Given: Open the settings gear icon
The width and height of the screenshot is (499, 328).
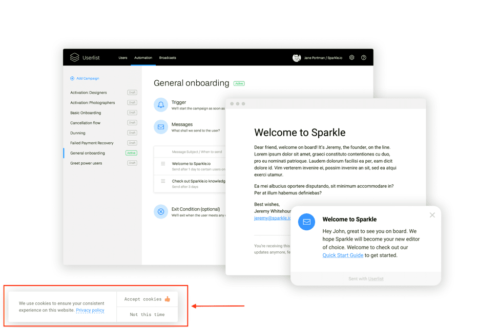Looking at the screenshot, I should pyautogui.click(x=351, y=57).
